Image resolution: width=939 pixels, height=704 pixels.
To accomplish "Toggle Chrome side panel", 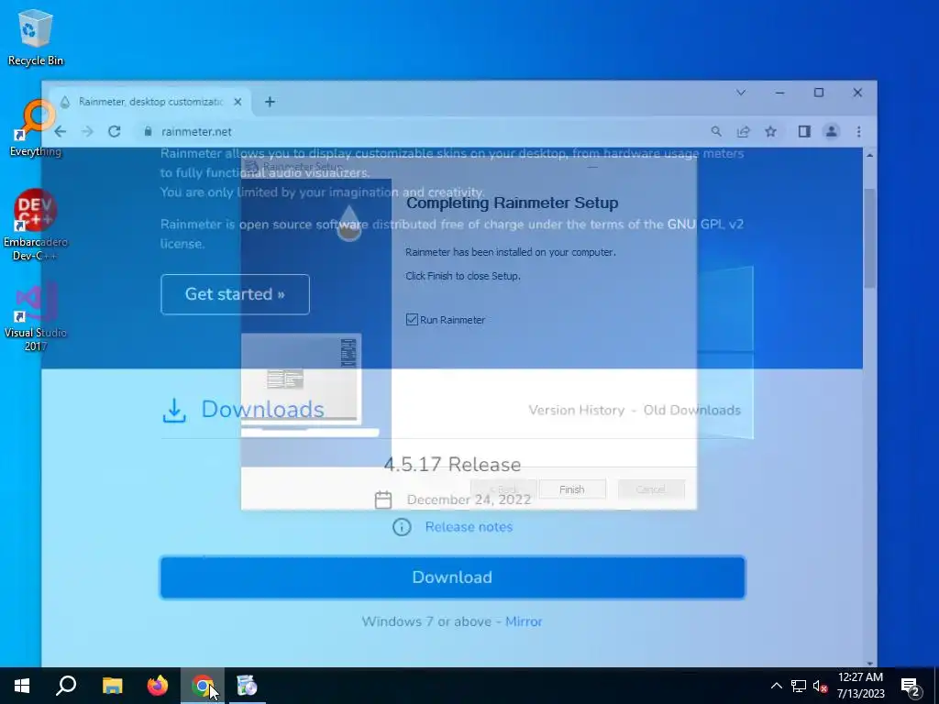I will click(x=804, y=132).
